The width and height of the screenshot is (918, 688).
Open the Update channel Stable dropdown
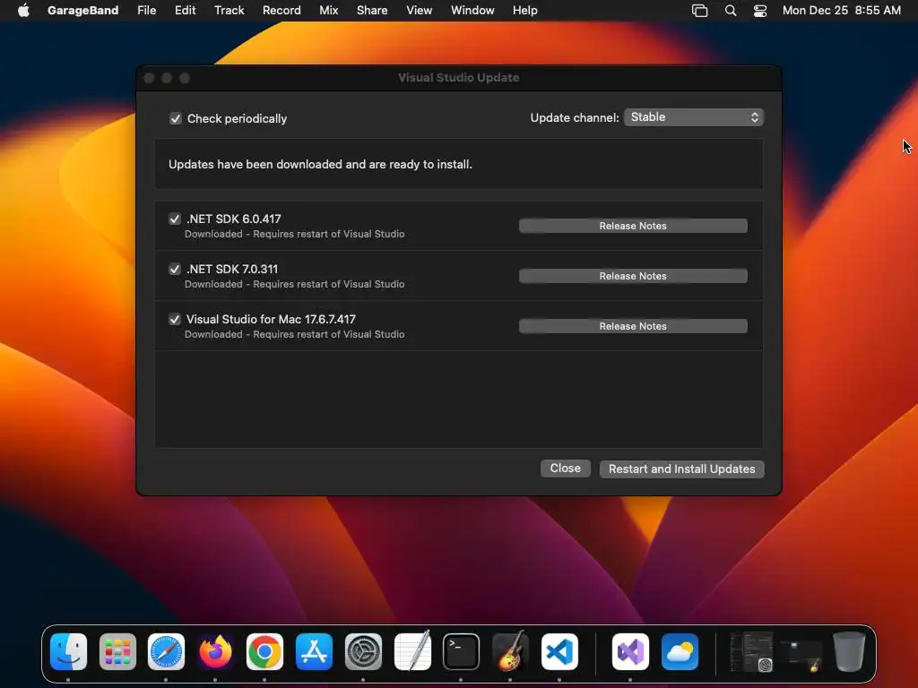[x=694, y=117]
